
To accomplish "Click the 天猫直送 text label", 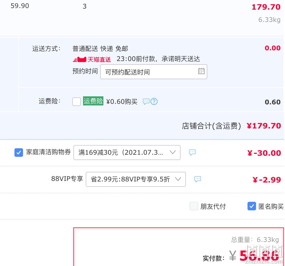I will pyautogui.click(x=99, y=59).
